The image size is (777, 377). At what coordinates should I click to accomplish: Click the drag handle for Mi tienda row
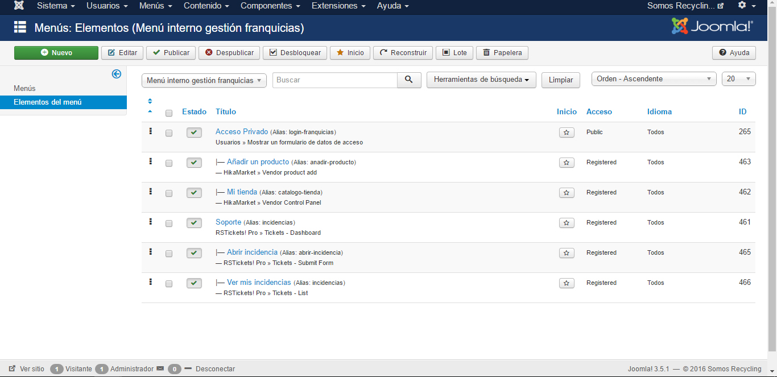pos(150,192)
